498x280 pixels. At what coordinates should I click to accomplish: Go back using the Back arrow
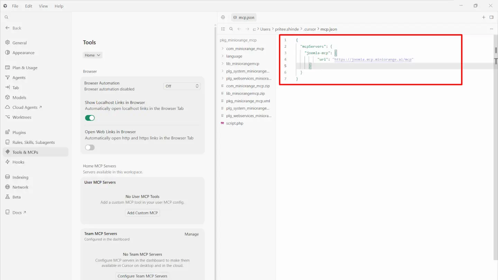click(13, 28)
